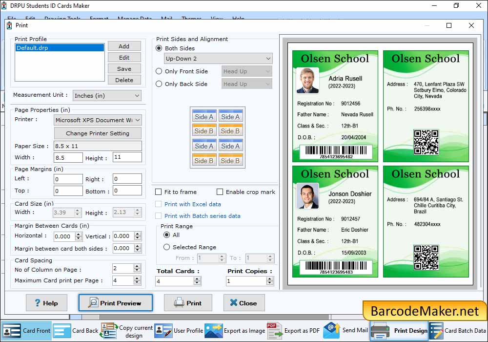Click the Paper Size 8.5 x 11 field
Screen dimensions: 488x342
pyautogui.click(x=98, y=146)
